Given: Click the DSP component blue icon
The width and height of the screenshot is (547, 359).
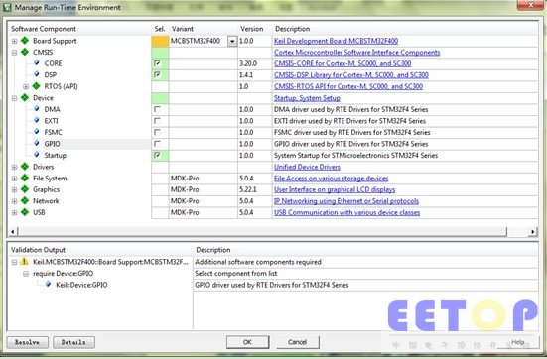Looking at the screenshot, I should [x=37, y=74].
